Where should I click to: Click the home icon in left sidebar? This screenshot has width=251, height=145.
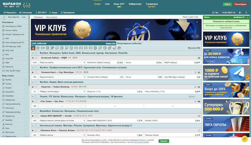click(4, 17)
